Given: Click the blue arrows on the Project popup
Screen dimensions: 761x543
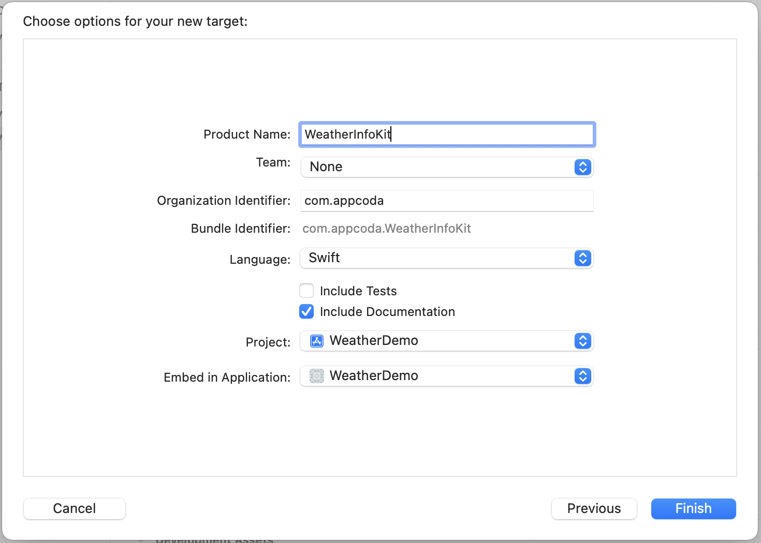Looking at the screenshot, I should pyautogui.click(x=582, y=341).
